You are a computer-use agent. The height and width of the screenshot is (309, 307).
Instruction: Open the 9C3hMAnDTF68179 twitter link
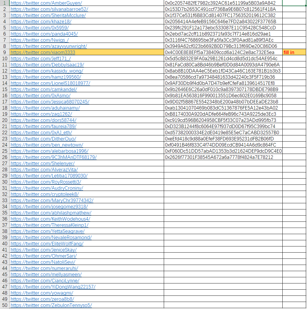53,157
